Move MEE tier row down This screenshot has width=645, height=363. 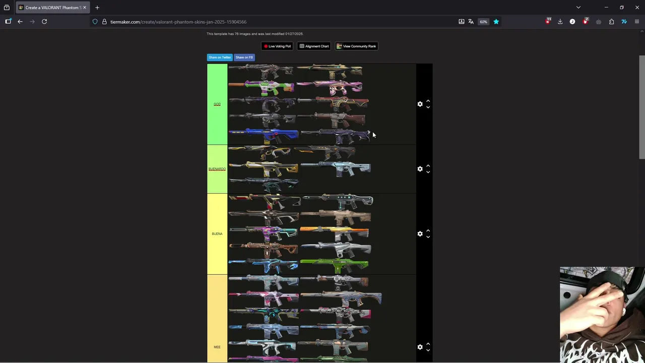428,350
